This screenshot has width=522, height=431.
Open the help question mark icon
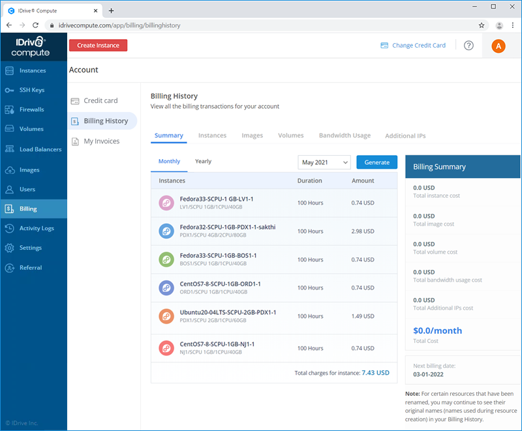[468, 46]
